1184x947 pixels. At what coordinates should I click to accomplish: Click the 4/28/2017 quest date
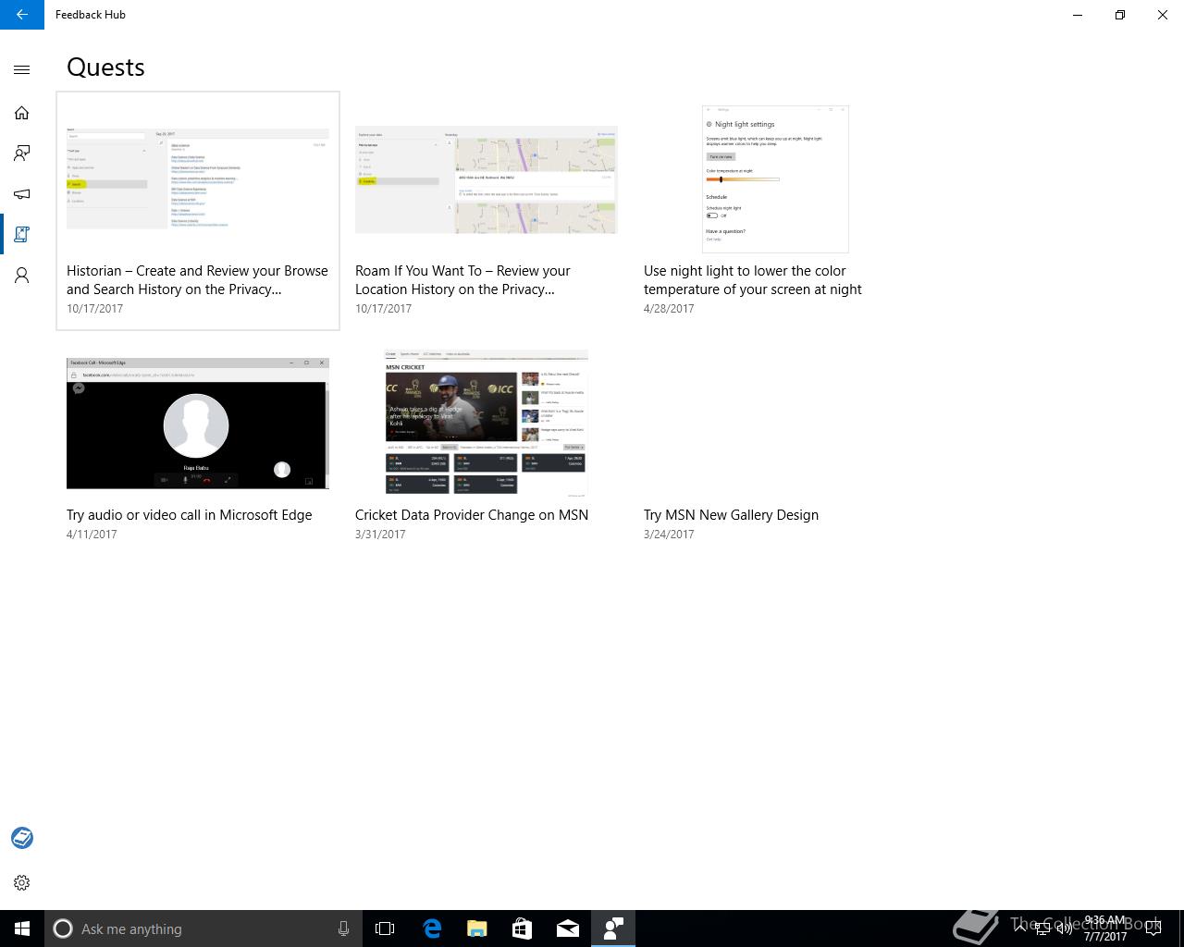[x=669, y=309]
